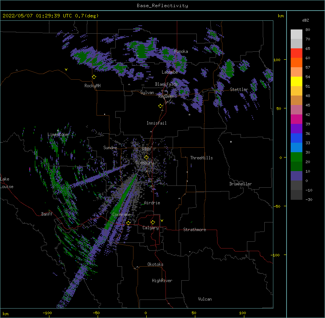The height and width of the screenshot is (318, 325).
Task: Click the Calgary city label
Action: (150, 228)
